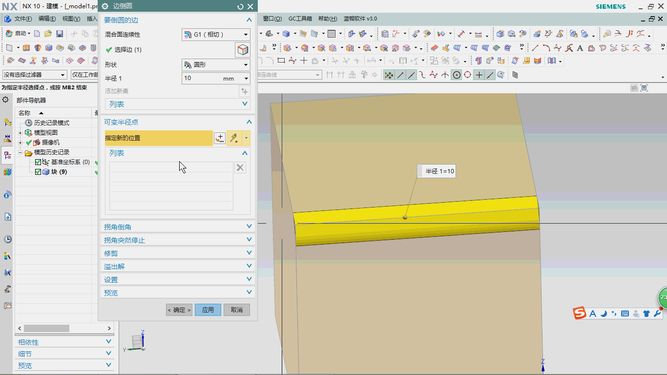667x375 pixels.
Task: Expand the 拐角突然停止 section
Action: coord(178,240)
